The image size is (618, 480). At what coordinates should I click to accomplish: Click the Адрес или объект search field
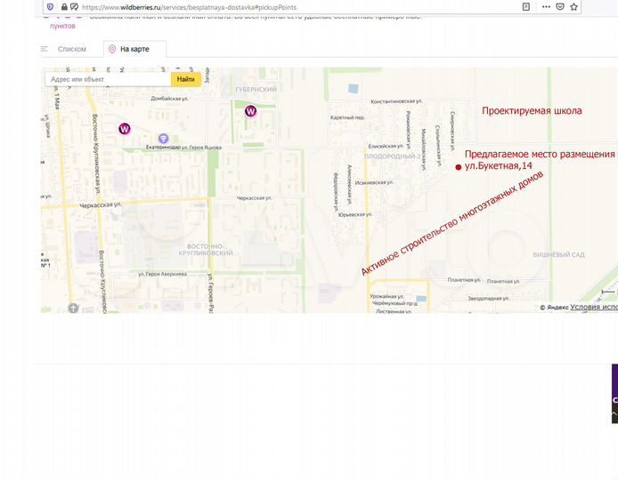[x=107, y=79]
